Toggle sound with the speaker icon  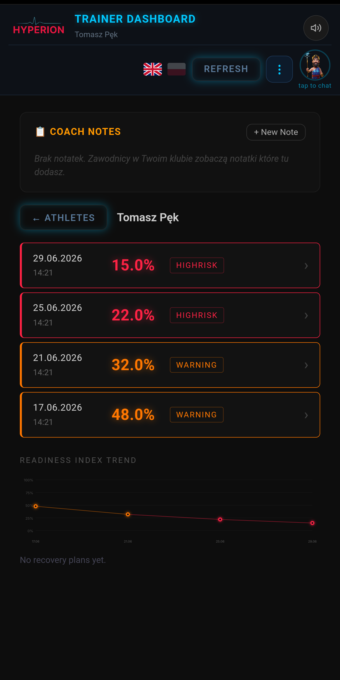(316, 28)
